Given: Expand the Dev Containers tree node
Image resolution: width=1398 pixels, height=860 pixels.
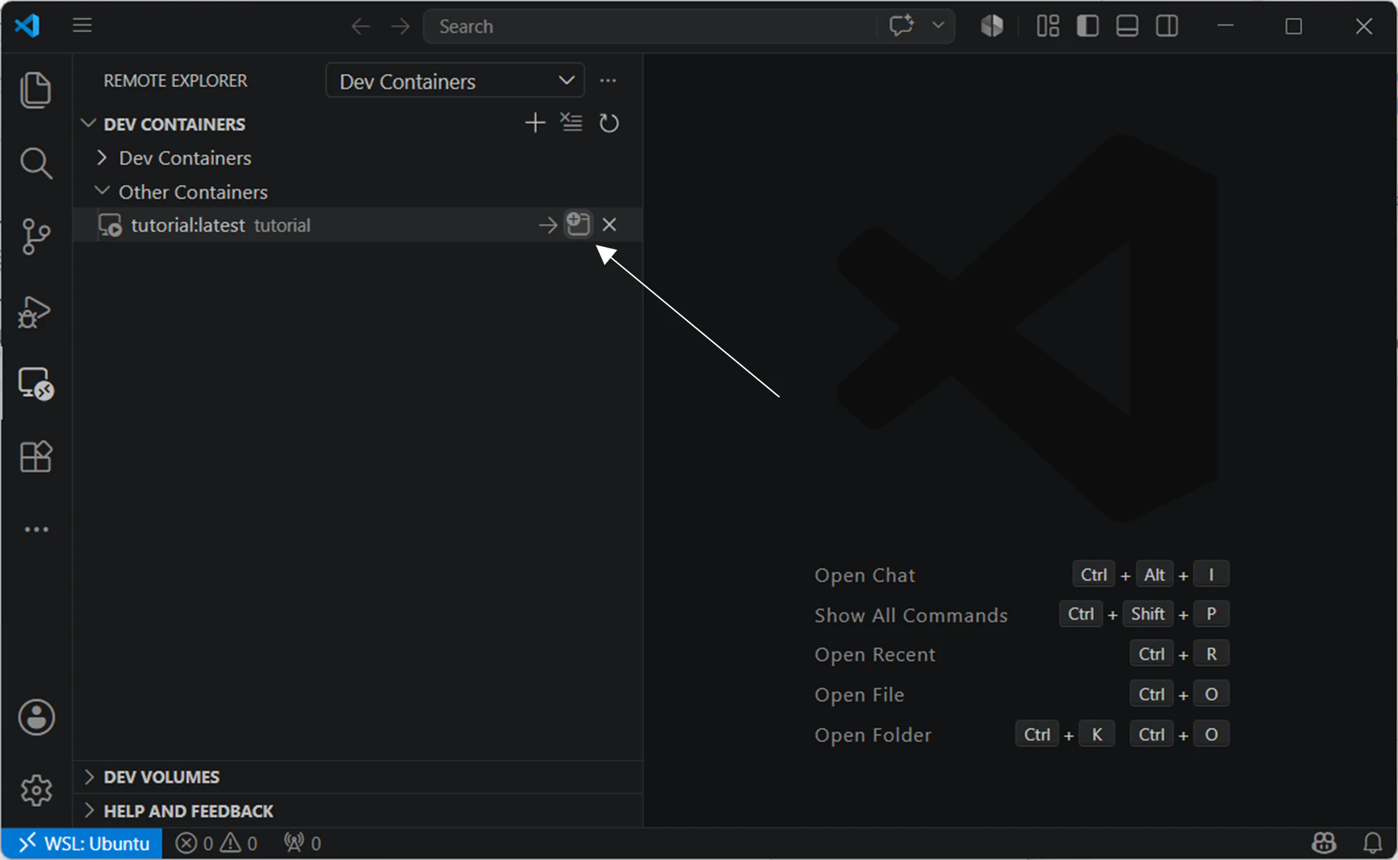Looking at the screenshot, I should (x=102, y=157).
